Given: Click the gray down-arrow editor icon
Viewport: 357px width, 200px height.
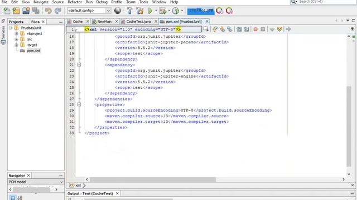Looking at the screenshot, I should click(272, 29).
